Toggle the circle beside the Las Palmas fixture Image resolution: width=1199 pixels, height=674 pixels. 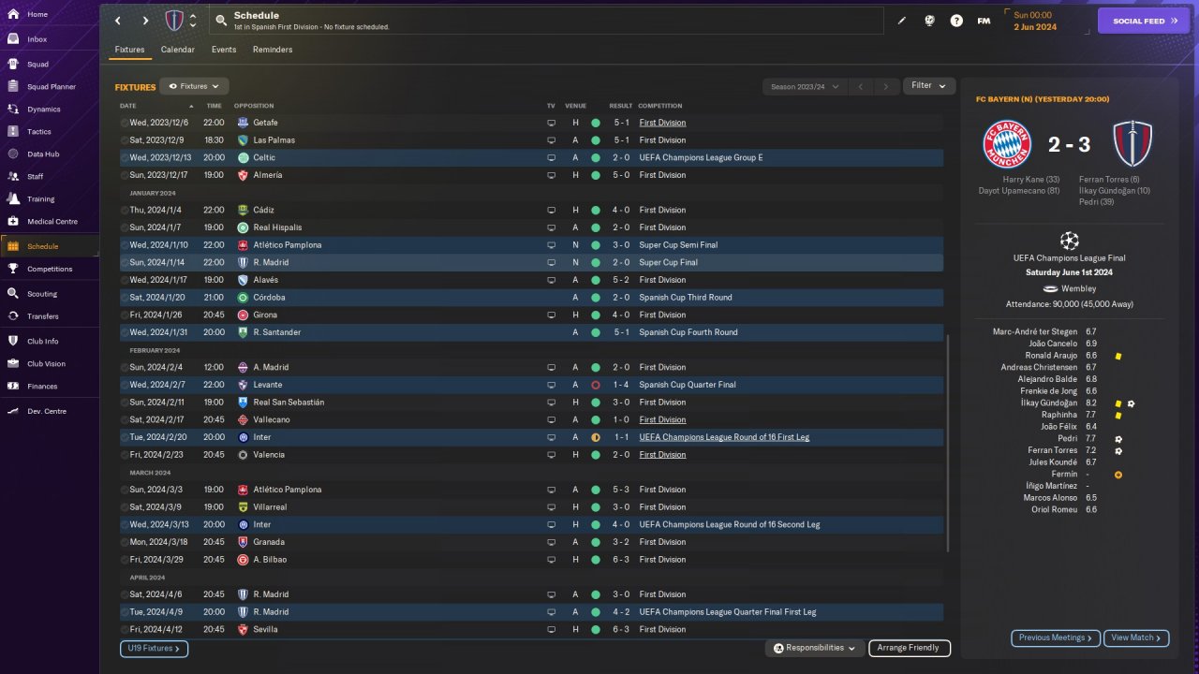(x=125, y=140)
